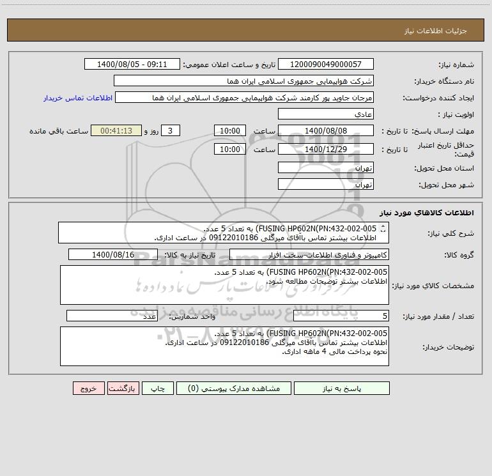492x476 pixels.
Task: Click the scroll spinner in 'شرح کلی نیاز' box
Action: [383, 229]
